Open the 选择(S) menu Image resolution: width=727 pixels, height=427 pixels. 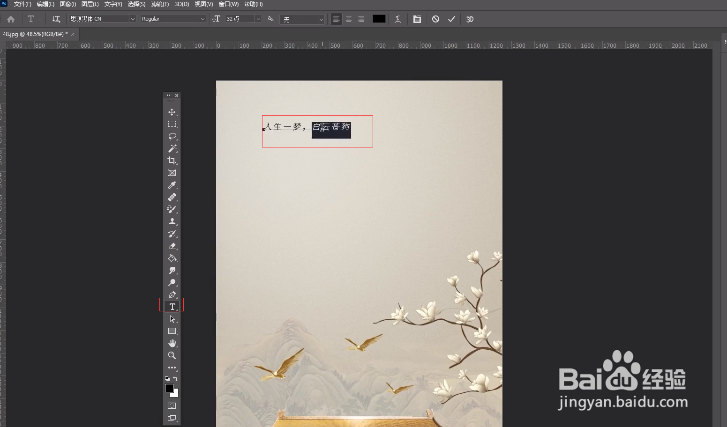tap(136, 4)
